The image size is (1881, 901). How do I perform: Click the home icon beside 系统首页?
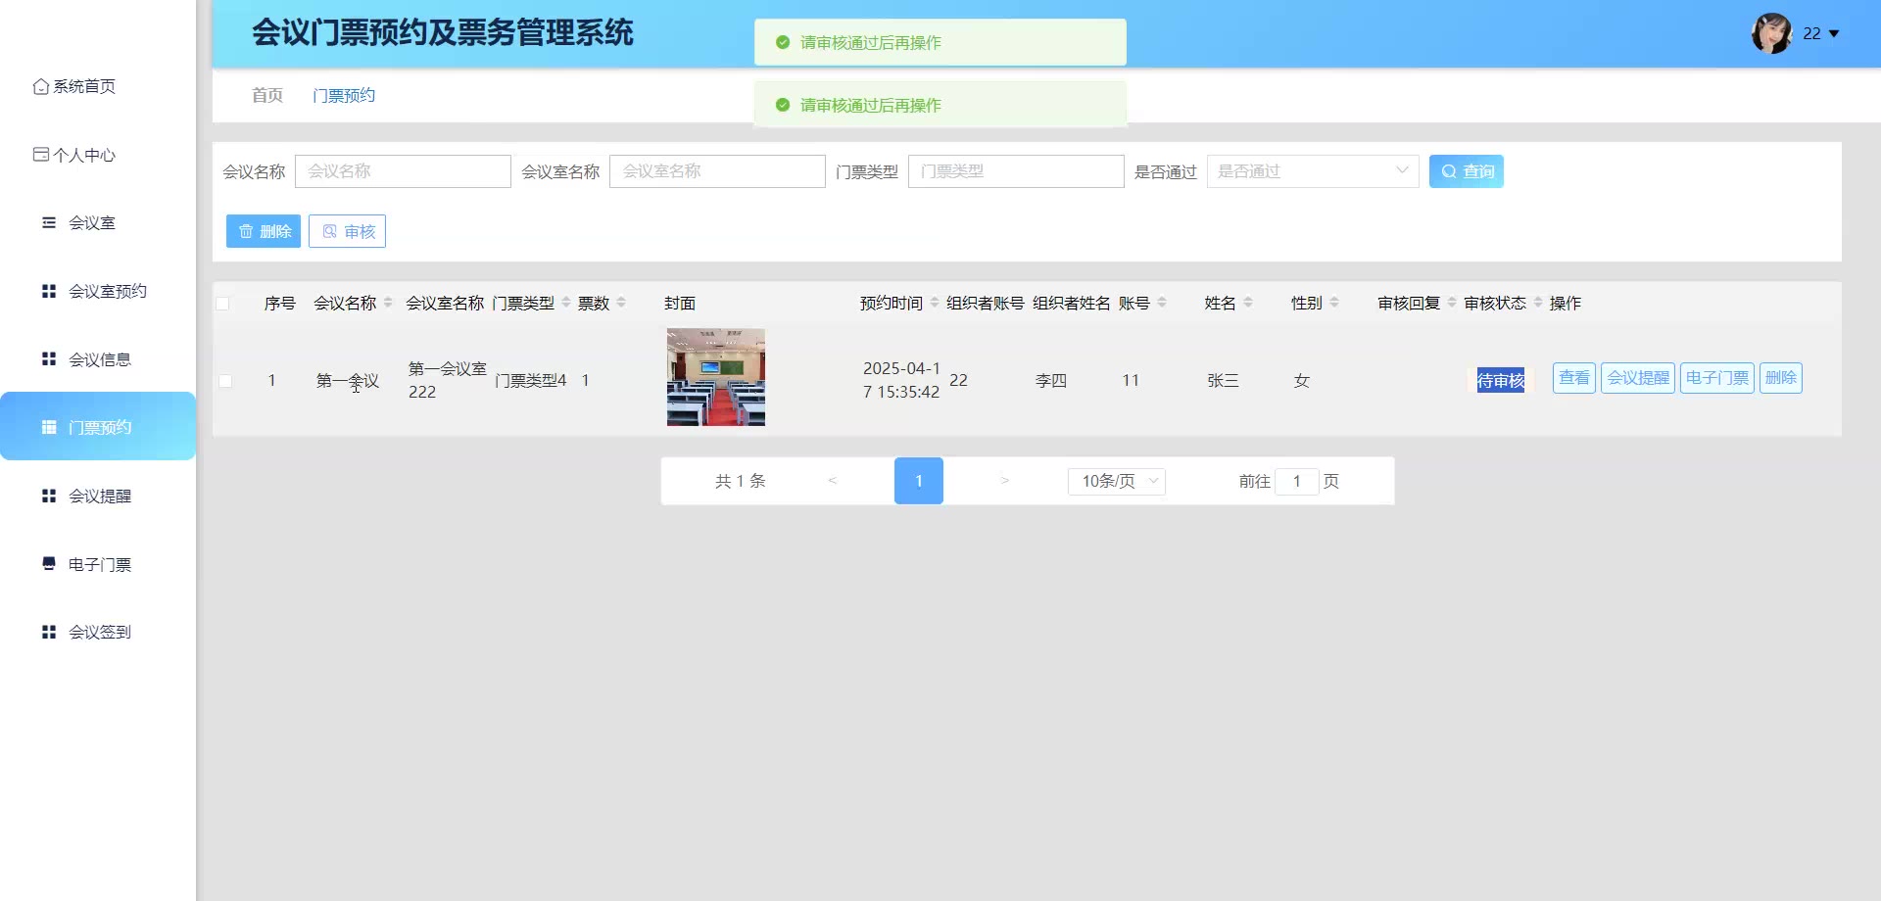(40, 86)
